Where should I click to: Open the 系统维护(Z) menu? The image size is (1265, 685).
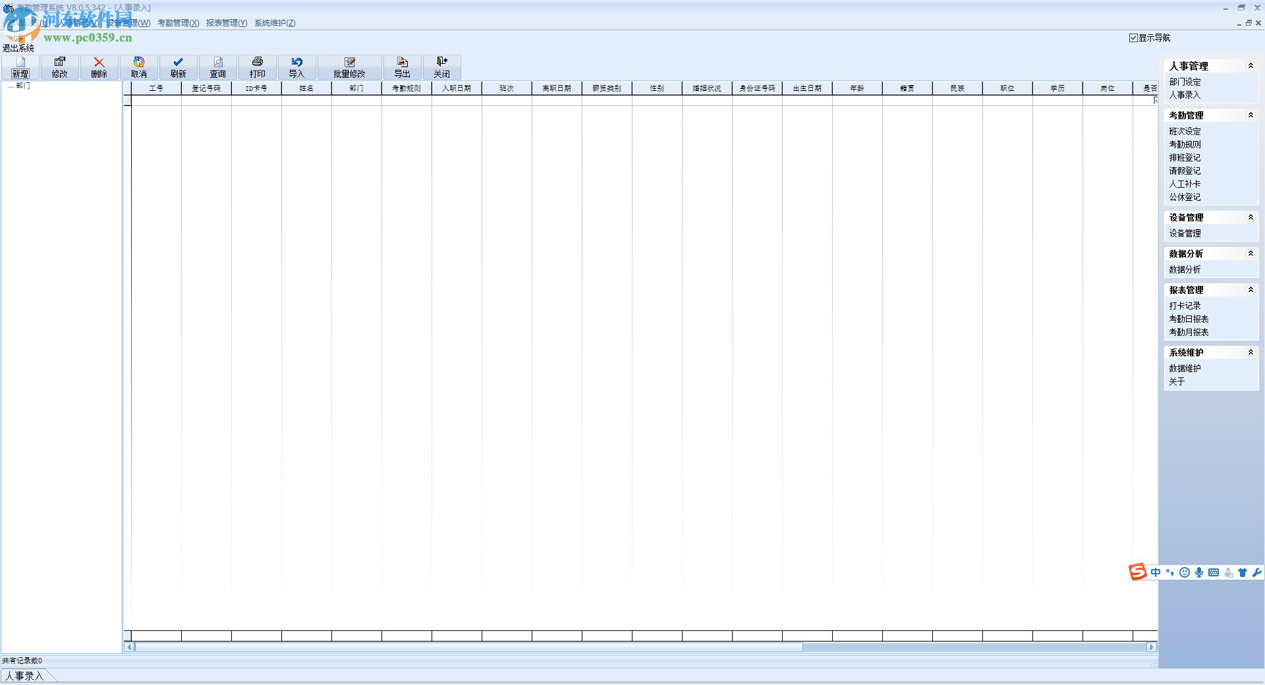pyautogui.click(x=275, y=23)
